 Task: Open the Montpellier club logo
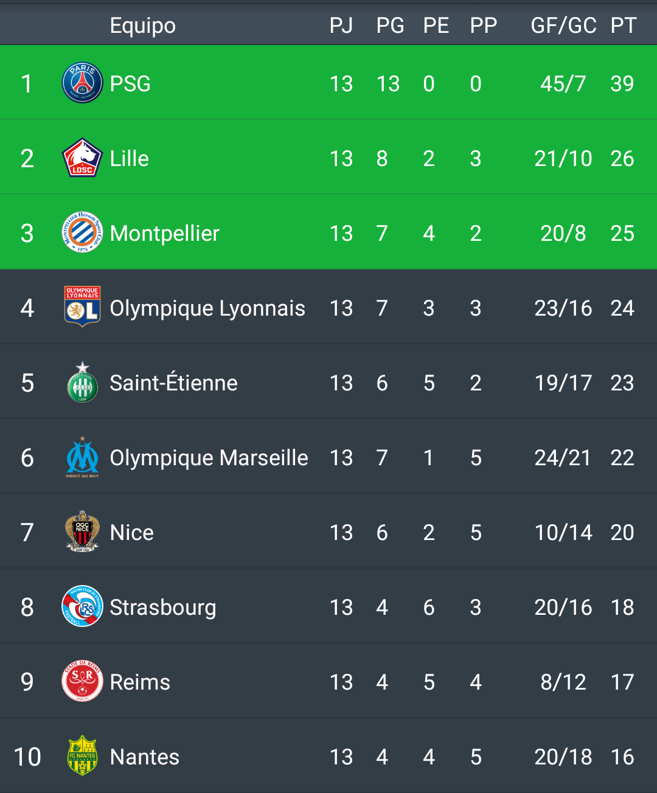pyautogui.click(x=82, y=232)
